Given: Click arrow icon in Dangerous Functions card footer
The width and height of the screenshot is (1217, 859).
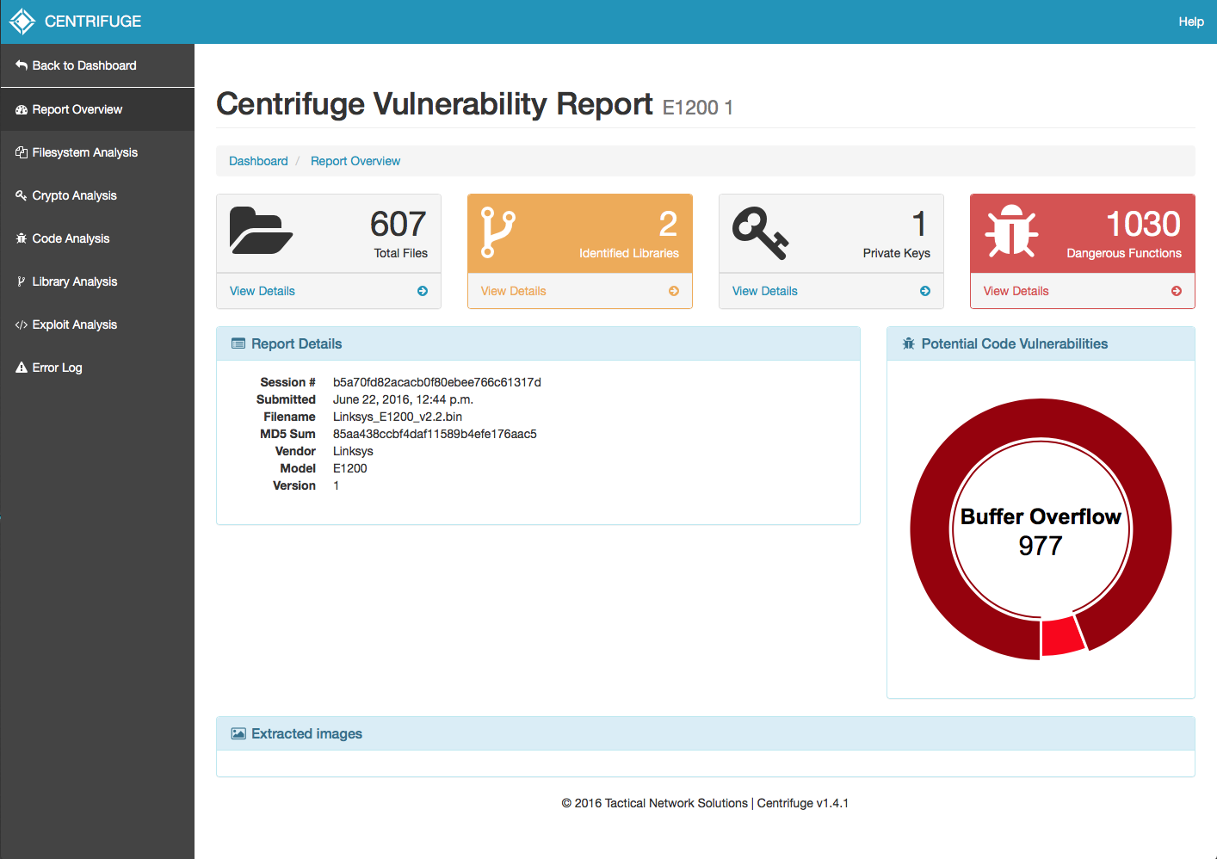Looking at the screenshot, I should pos(1177,291).
